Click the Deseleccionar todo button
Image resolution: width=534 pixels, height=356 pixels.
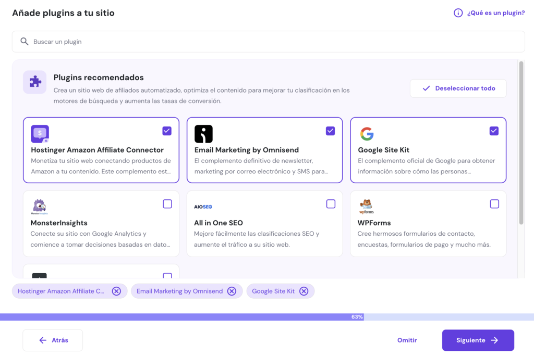(458, 88)
